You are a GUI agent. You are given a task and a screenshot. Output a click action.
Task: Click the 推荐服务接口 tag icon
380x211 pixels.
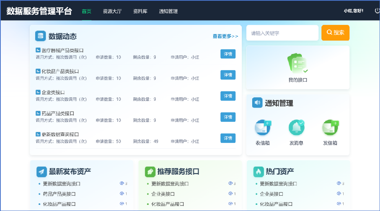coord(150,172)
